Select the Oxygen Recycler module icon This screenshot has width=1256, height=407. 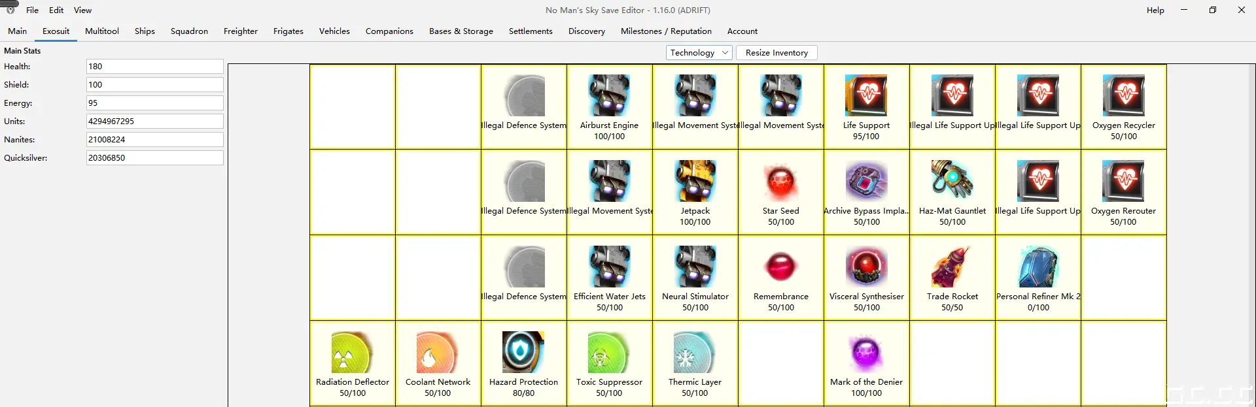[1124, 95]
